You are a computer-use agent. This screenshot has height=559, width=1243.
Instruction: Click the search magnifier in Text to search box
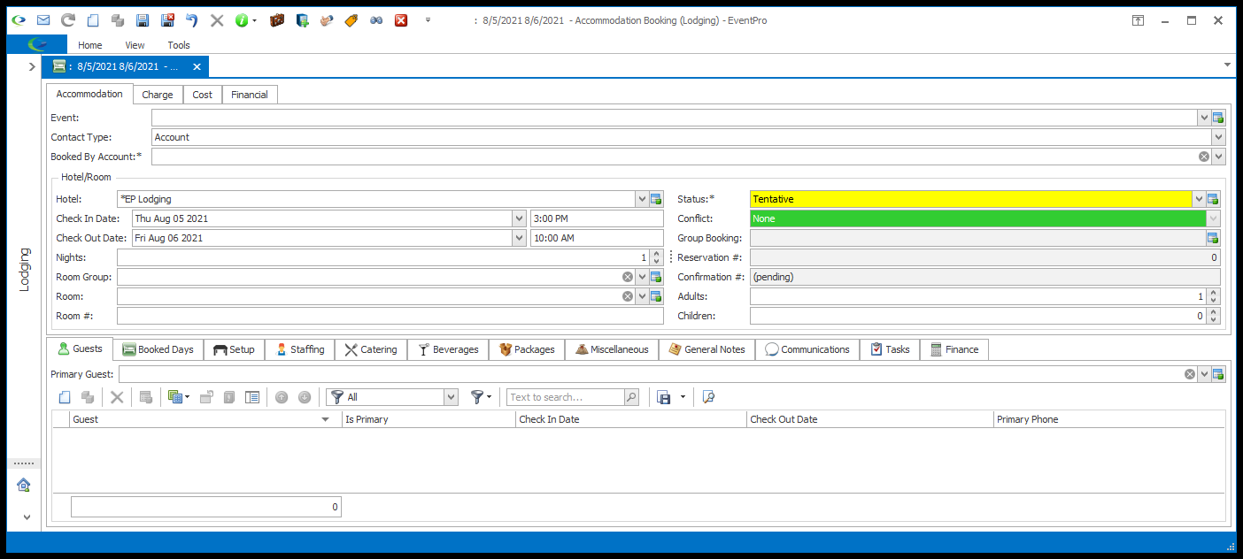point(631,397)
